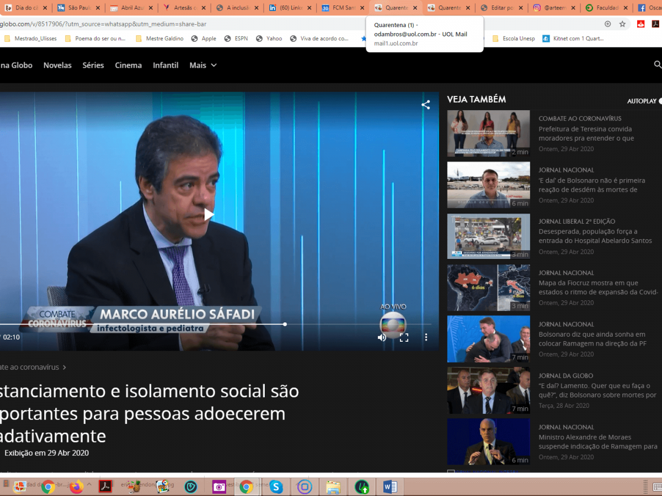This screenshot has width=662, height=496.
Task: Open the video player more options menu
Action: [x=426, y=337]
